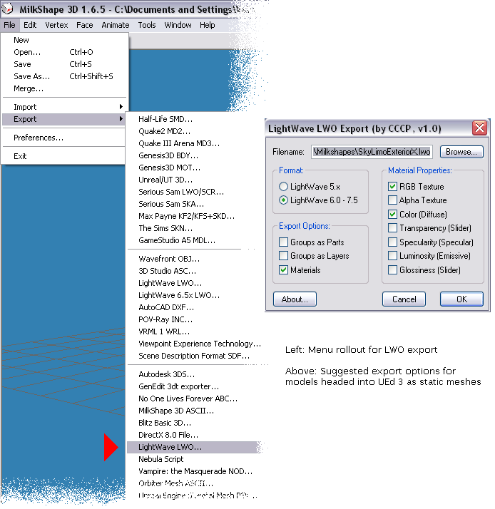The image size is (495, 509).
Task: Choose Save As... menu entry
Action: [x=63, y=76]
